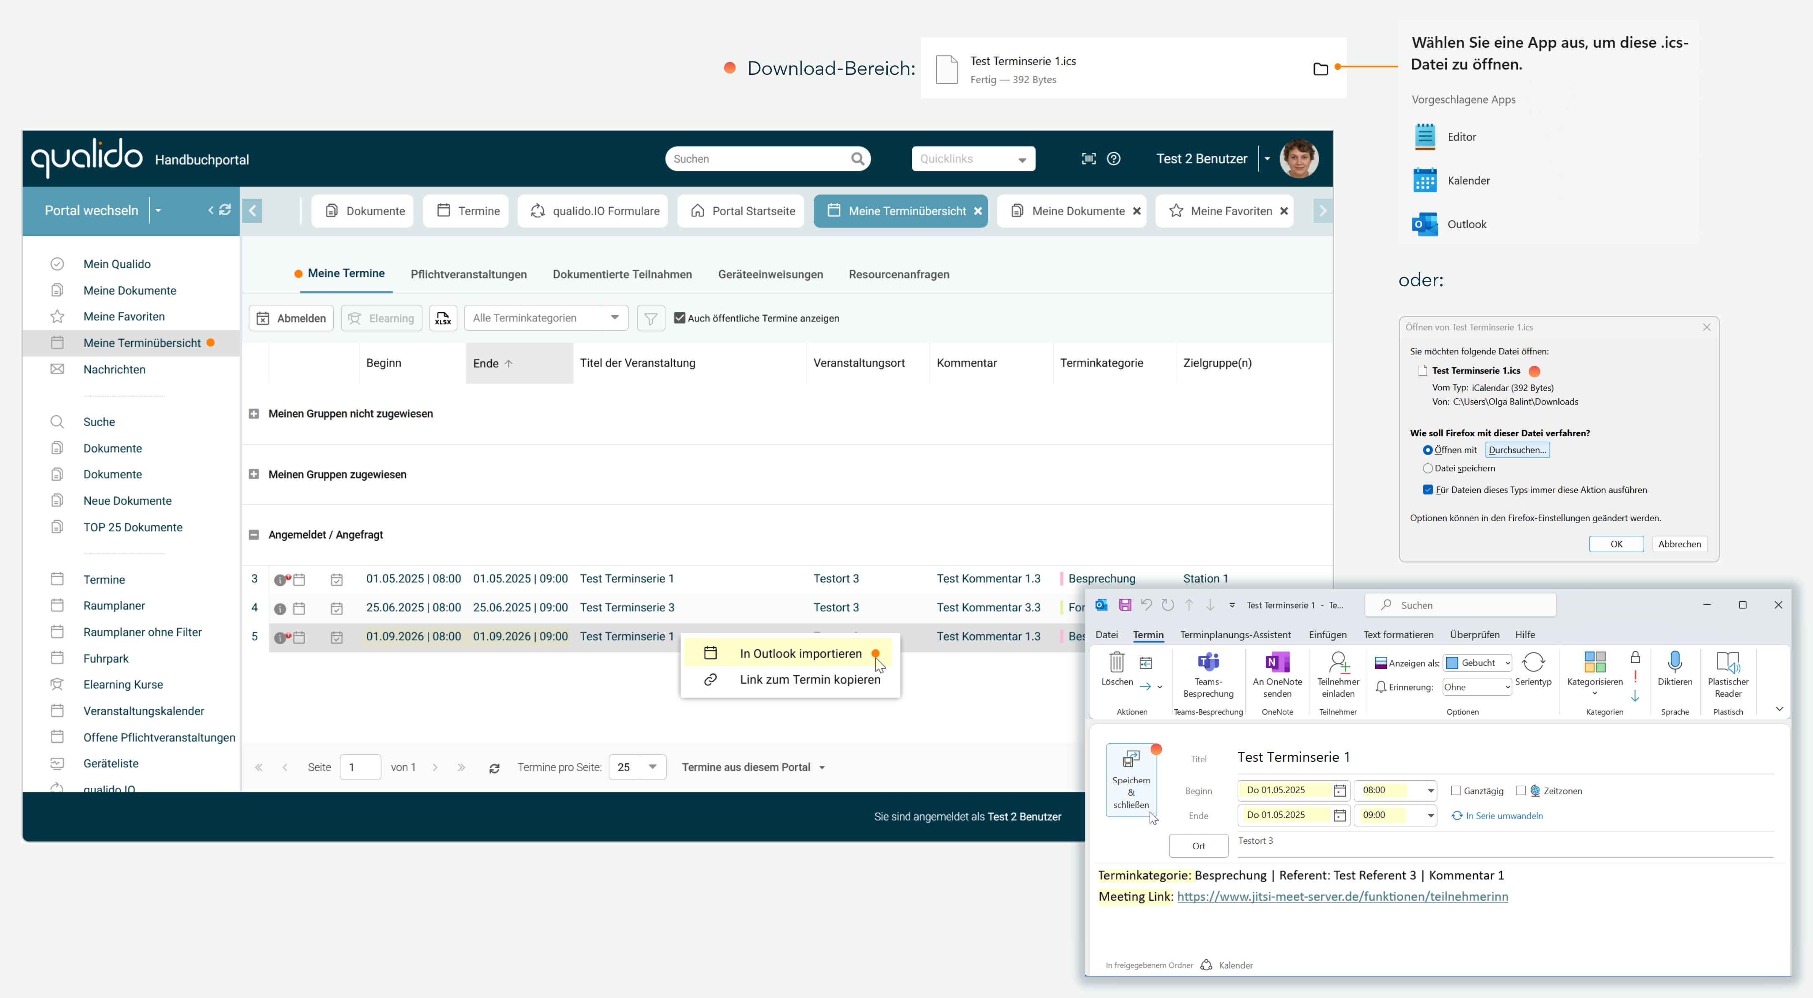
Task: Click refresh icon in table pagination
Action: (x=494, y=768)
